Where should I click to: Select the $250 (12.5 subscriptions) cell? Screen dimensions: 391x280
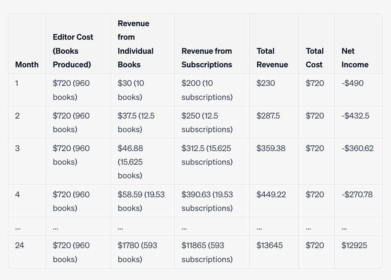point(207,122)
